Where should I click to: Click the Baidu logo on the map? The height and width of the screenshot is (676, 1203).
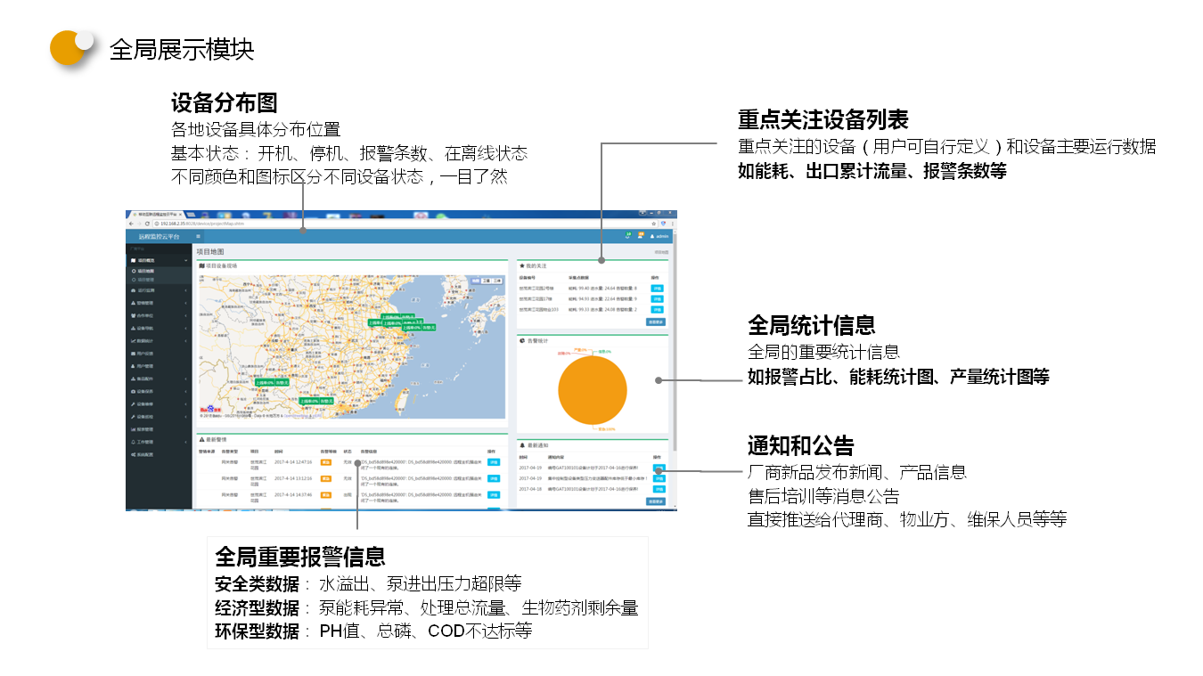coord(209,411)
